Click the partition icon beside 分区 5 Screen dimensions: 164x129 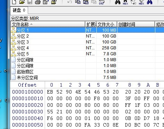click(x=14, y=54)
